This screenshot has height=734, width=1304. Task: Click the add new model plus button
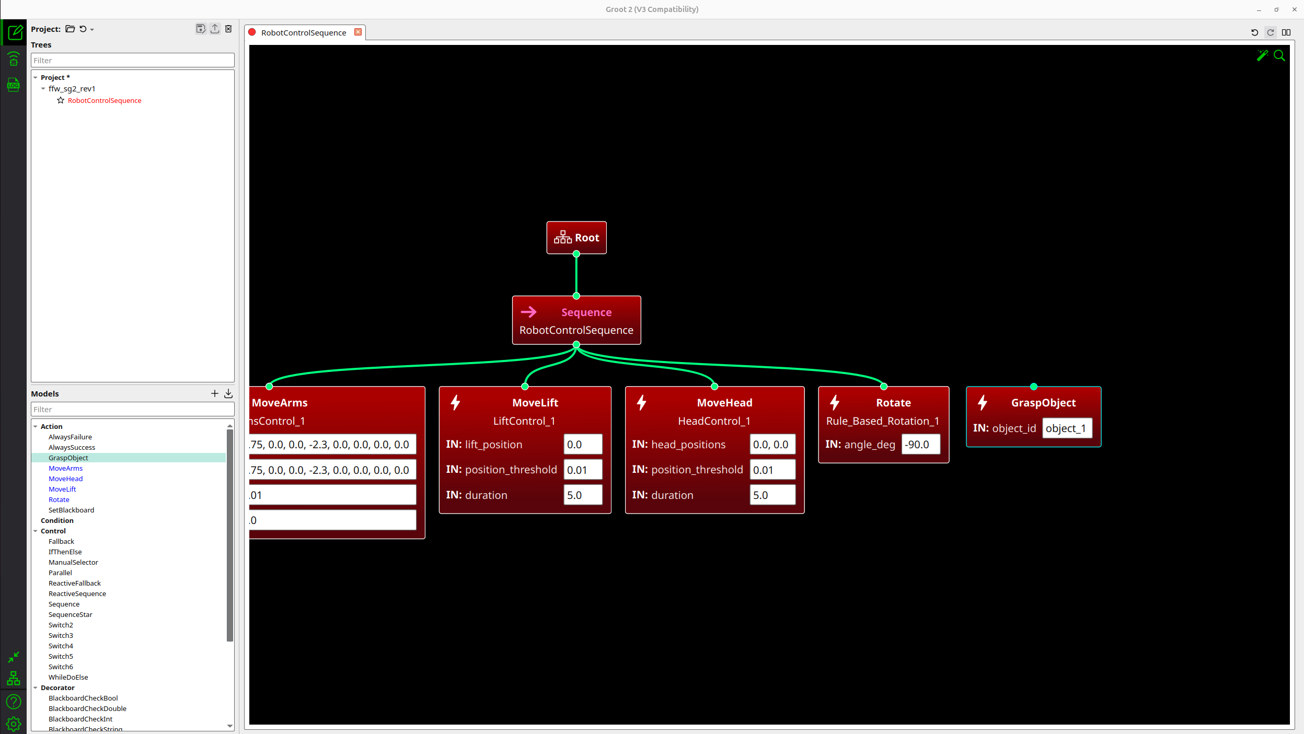pos(214,393)
